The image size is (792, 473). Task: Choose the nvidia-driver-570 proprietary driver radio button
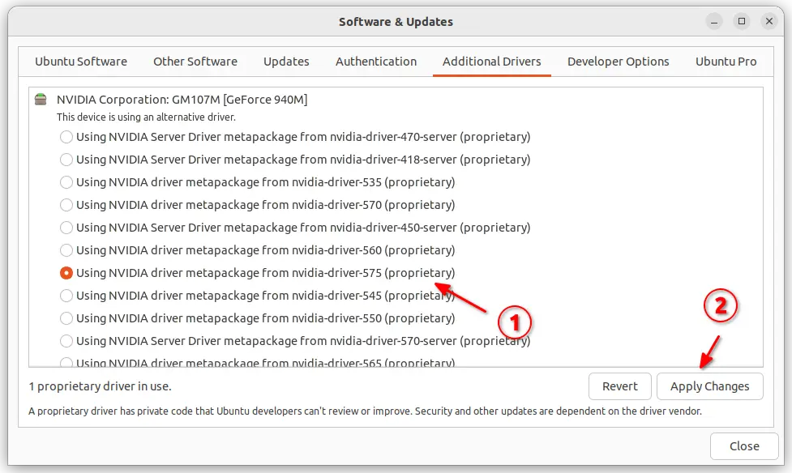(66, 205)
